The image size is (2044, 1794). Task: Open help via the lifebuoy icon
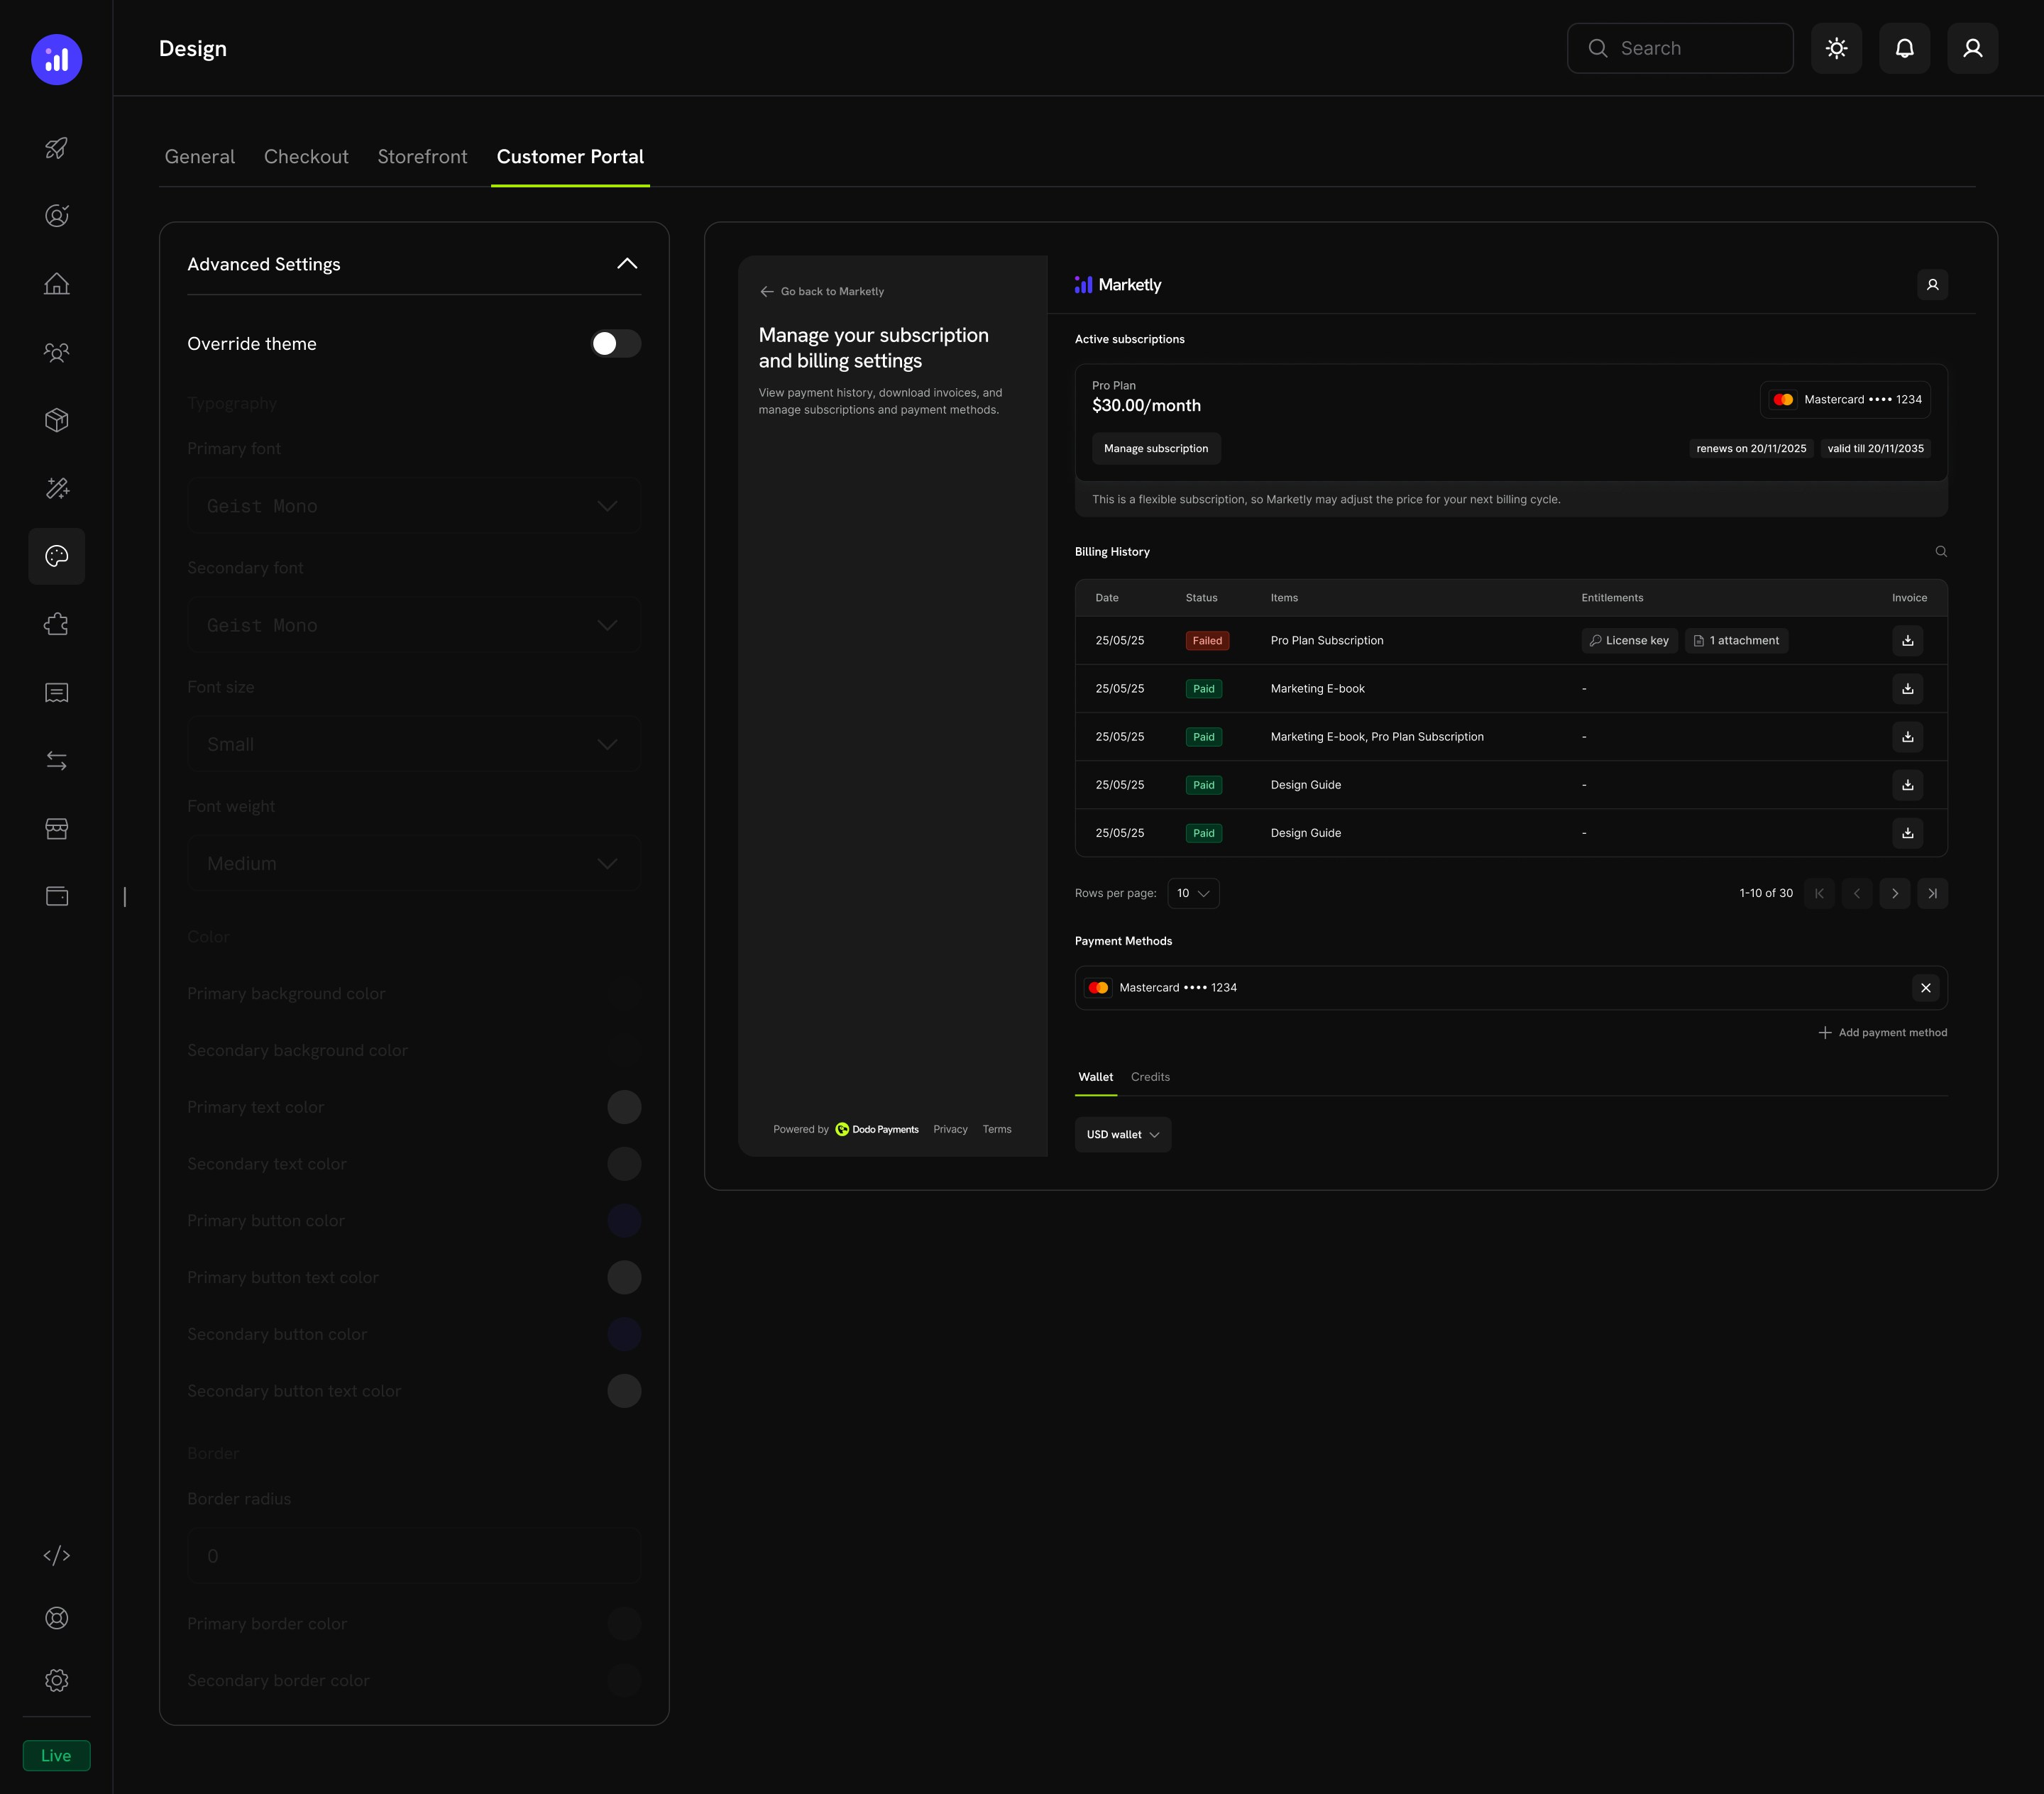coord(56,1617)
